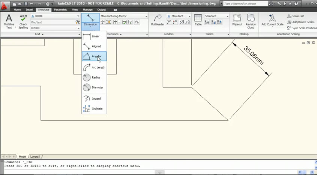The height and width of the screenshot is (175, 317).
Task: Open the Output ribbon tab
Action: click(102, 10)
